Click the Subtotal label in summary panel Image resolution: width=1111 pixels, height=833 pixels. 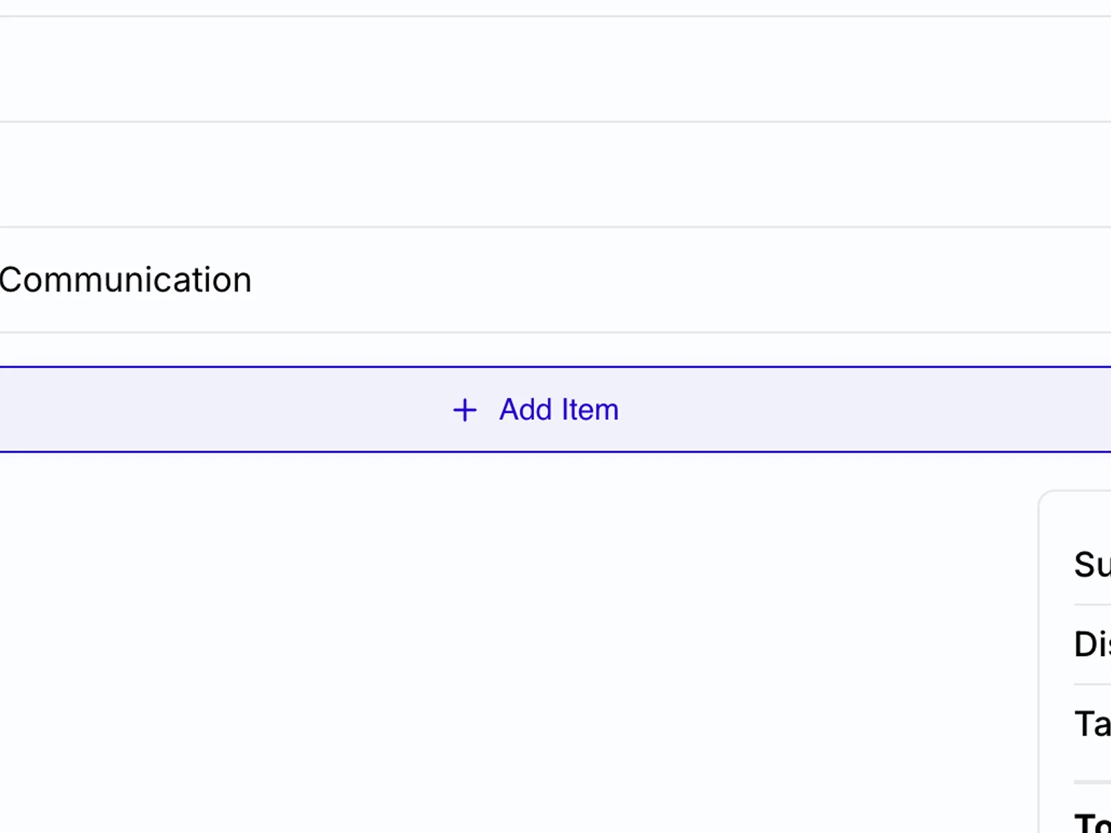coord(1090,564)
